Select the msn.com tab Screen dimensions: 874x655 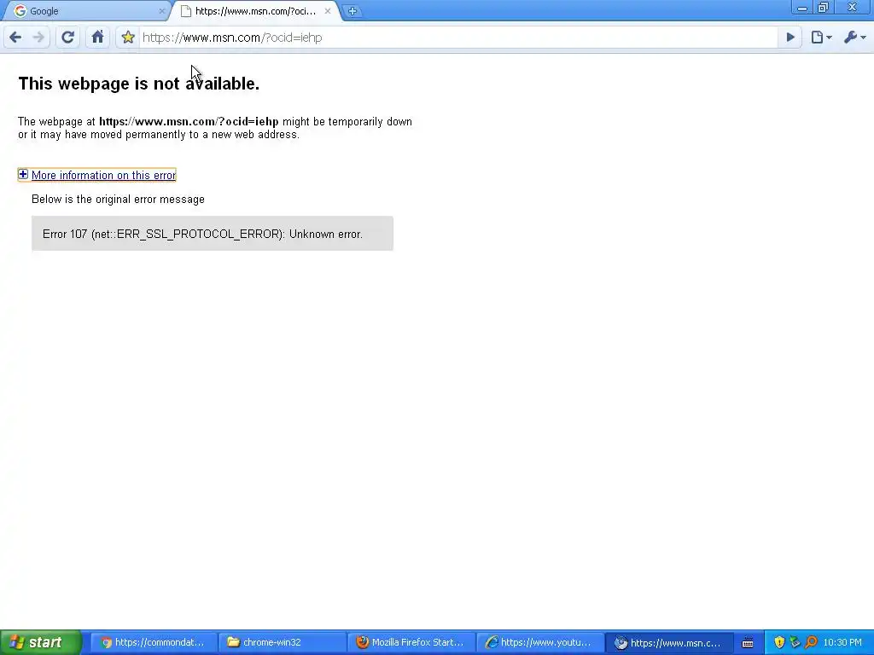tap(255, 11)
